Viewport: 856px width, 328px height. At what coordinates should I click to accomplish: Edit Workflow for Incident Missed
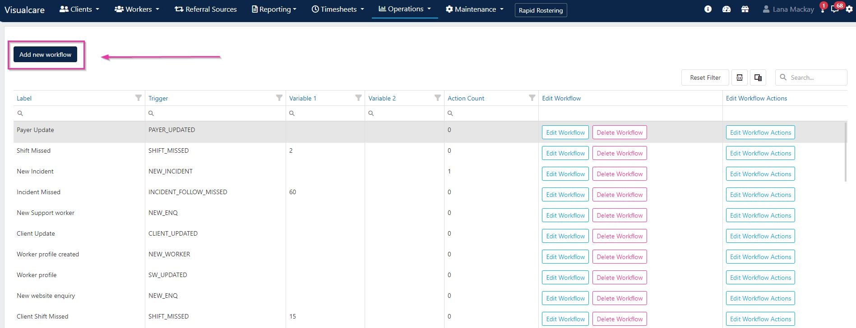565,195
